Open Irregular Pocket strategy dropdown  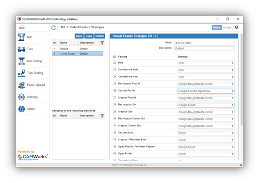tap(206, 98)
